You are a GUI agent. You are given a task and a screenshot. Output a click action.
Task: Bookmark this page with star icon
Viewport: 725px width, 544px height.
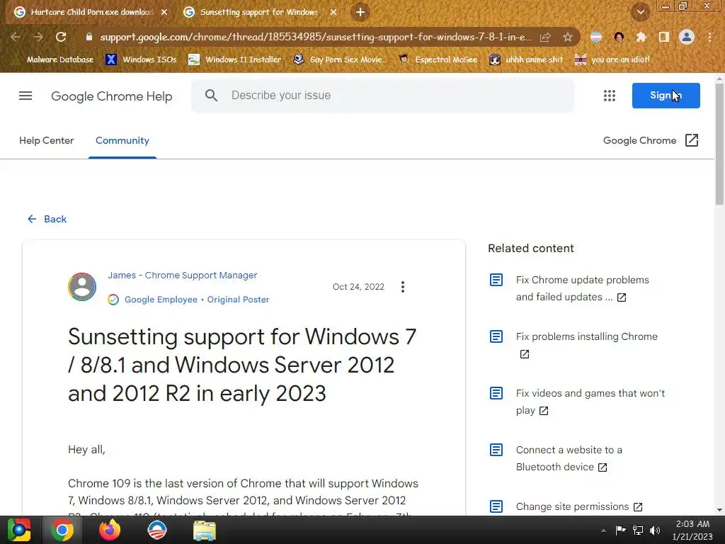coord(568,37)
